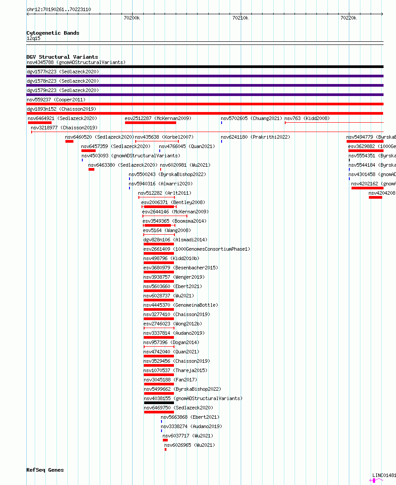
Task: Click esv5164 Wang2008 label
Action: pos(167,230)
